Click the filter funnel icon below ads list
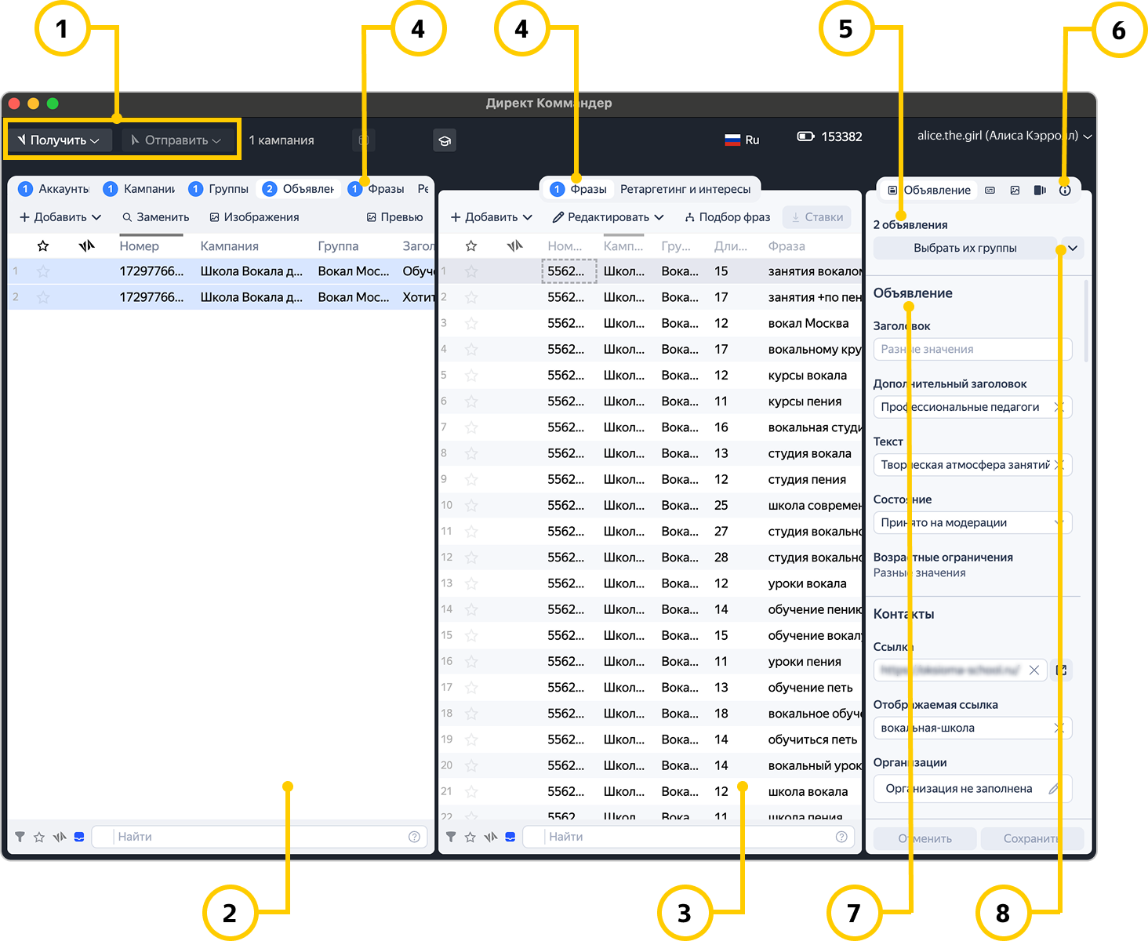This screenshot has height=941, width=1148. click(20, 837)
